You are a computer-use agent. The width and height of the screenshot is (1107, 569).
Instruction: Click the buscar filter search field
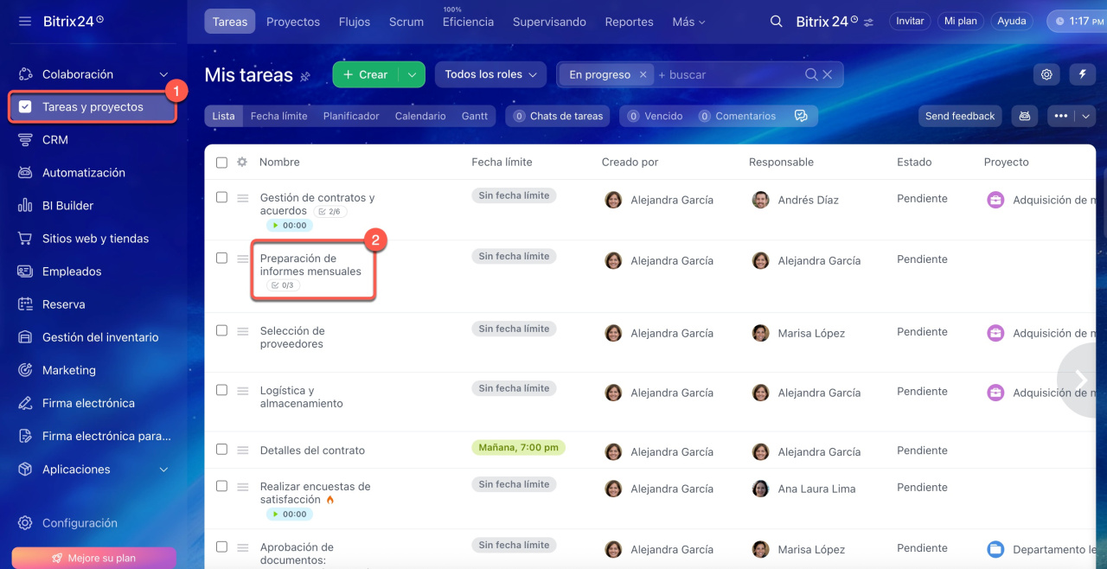tap(726, 75)
